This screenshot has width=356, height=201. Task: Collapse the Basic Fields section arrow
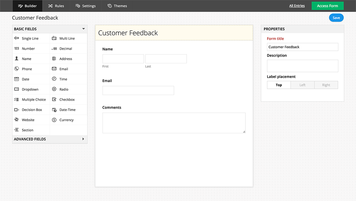coord(84,29)
